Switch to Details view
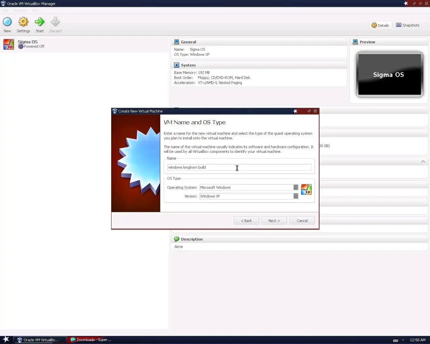Screen dimensions: 430x344 pos(381,25)
